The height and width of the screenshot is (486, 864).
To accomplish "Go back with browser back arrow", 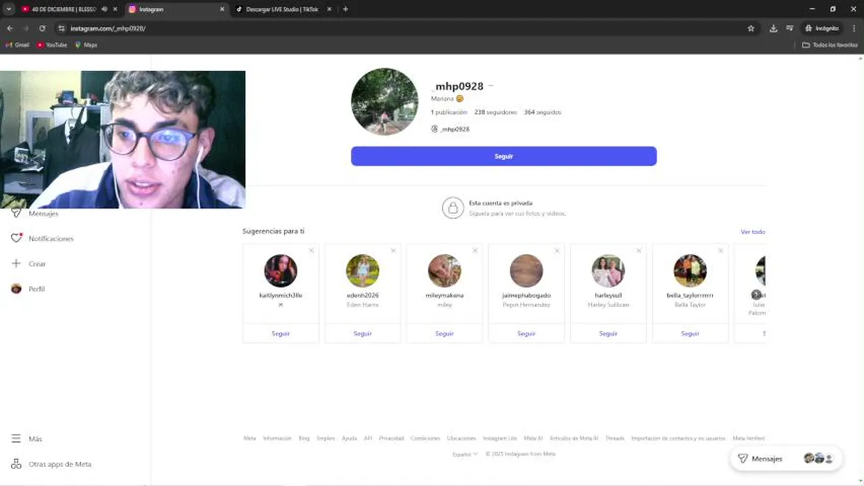I will coord(9,28).
